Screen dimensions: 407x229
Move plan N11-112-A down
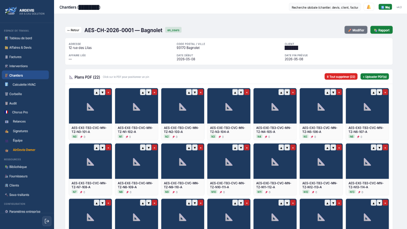coord(287,148)
